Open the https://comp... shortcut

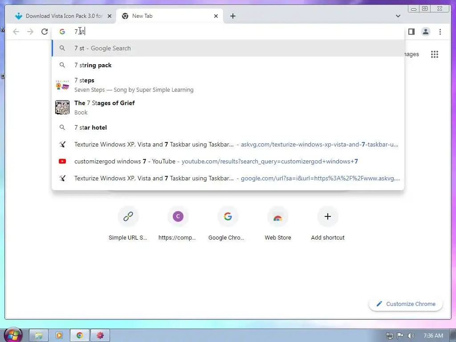(x=178, y=224)
